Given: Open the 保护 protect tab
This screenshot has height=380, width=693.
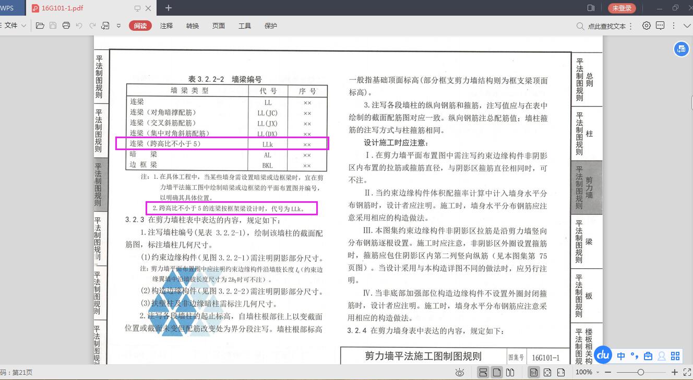Looking at the screenshot, I should (271, 26).
